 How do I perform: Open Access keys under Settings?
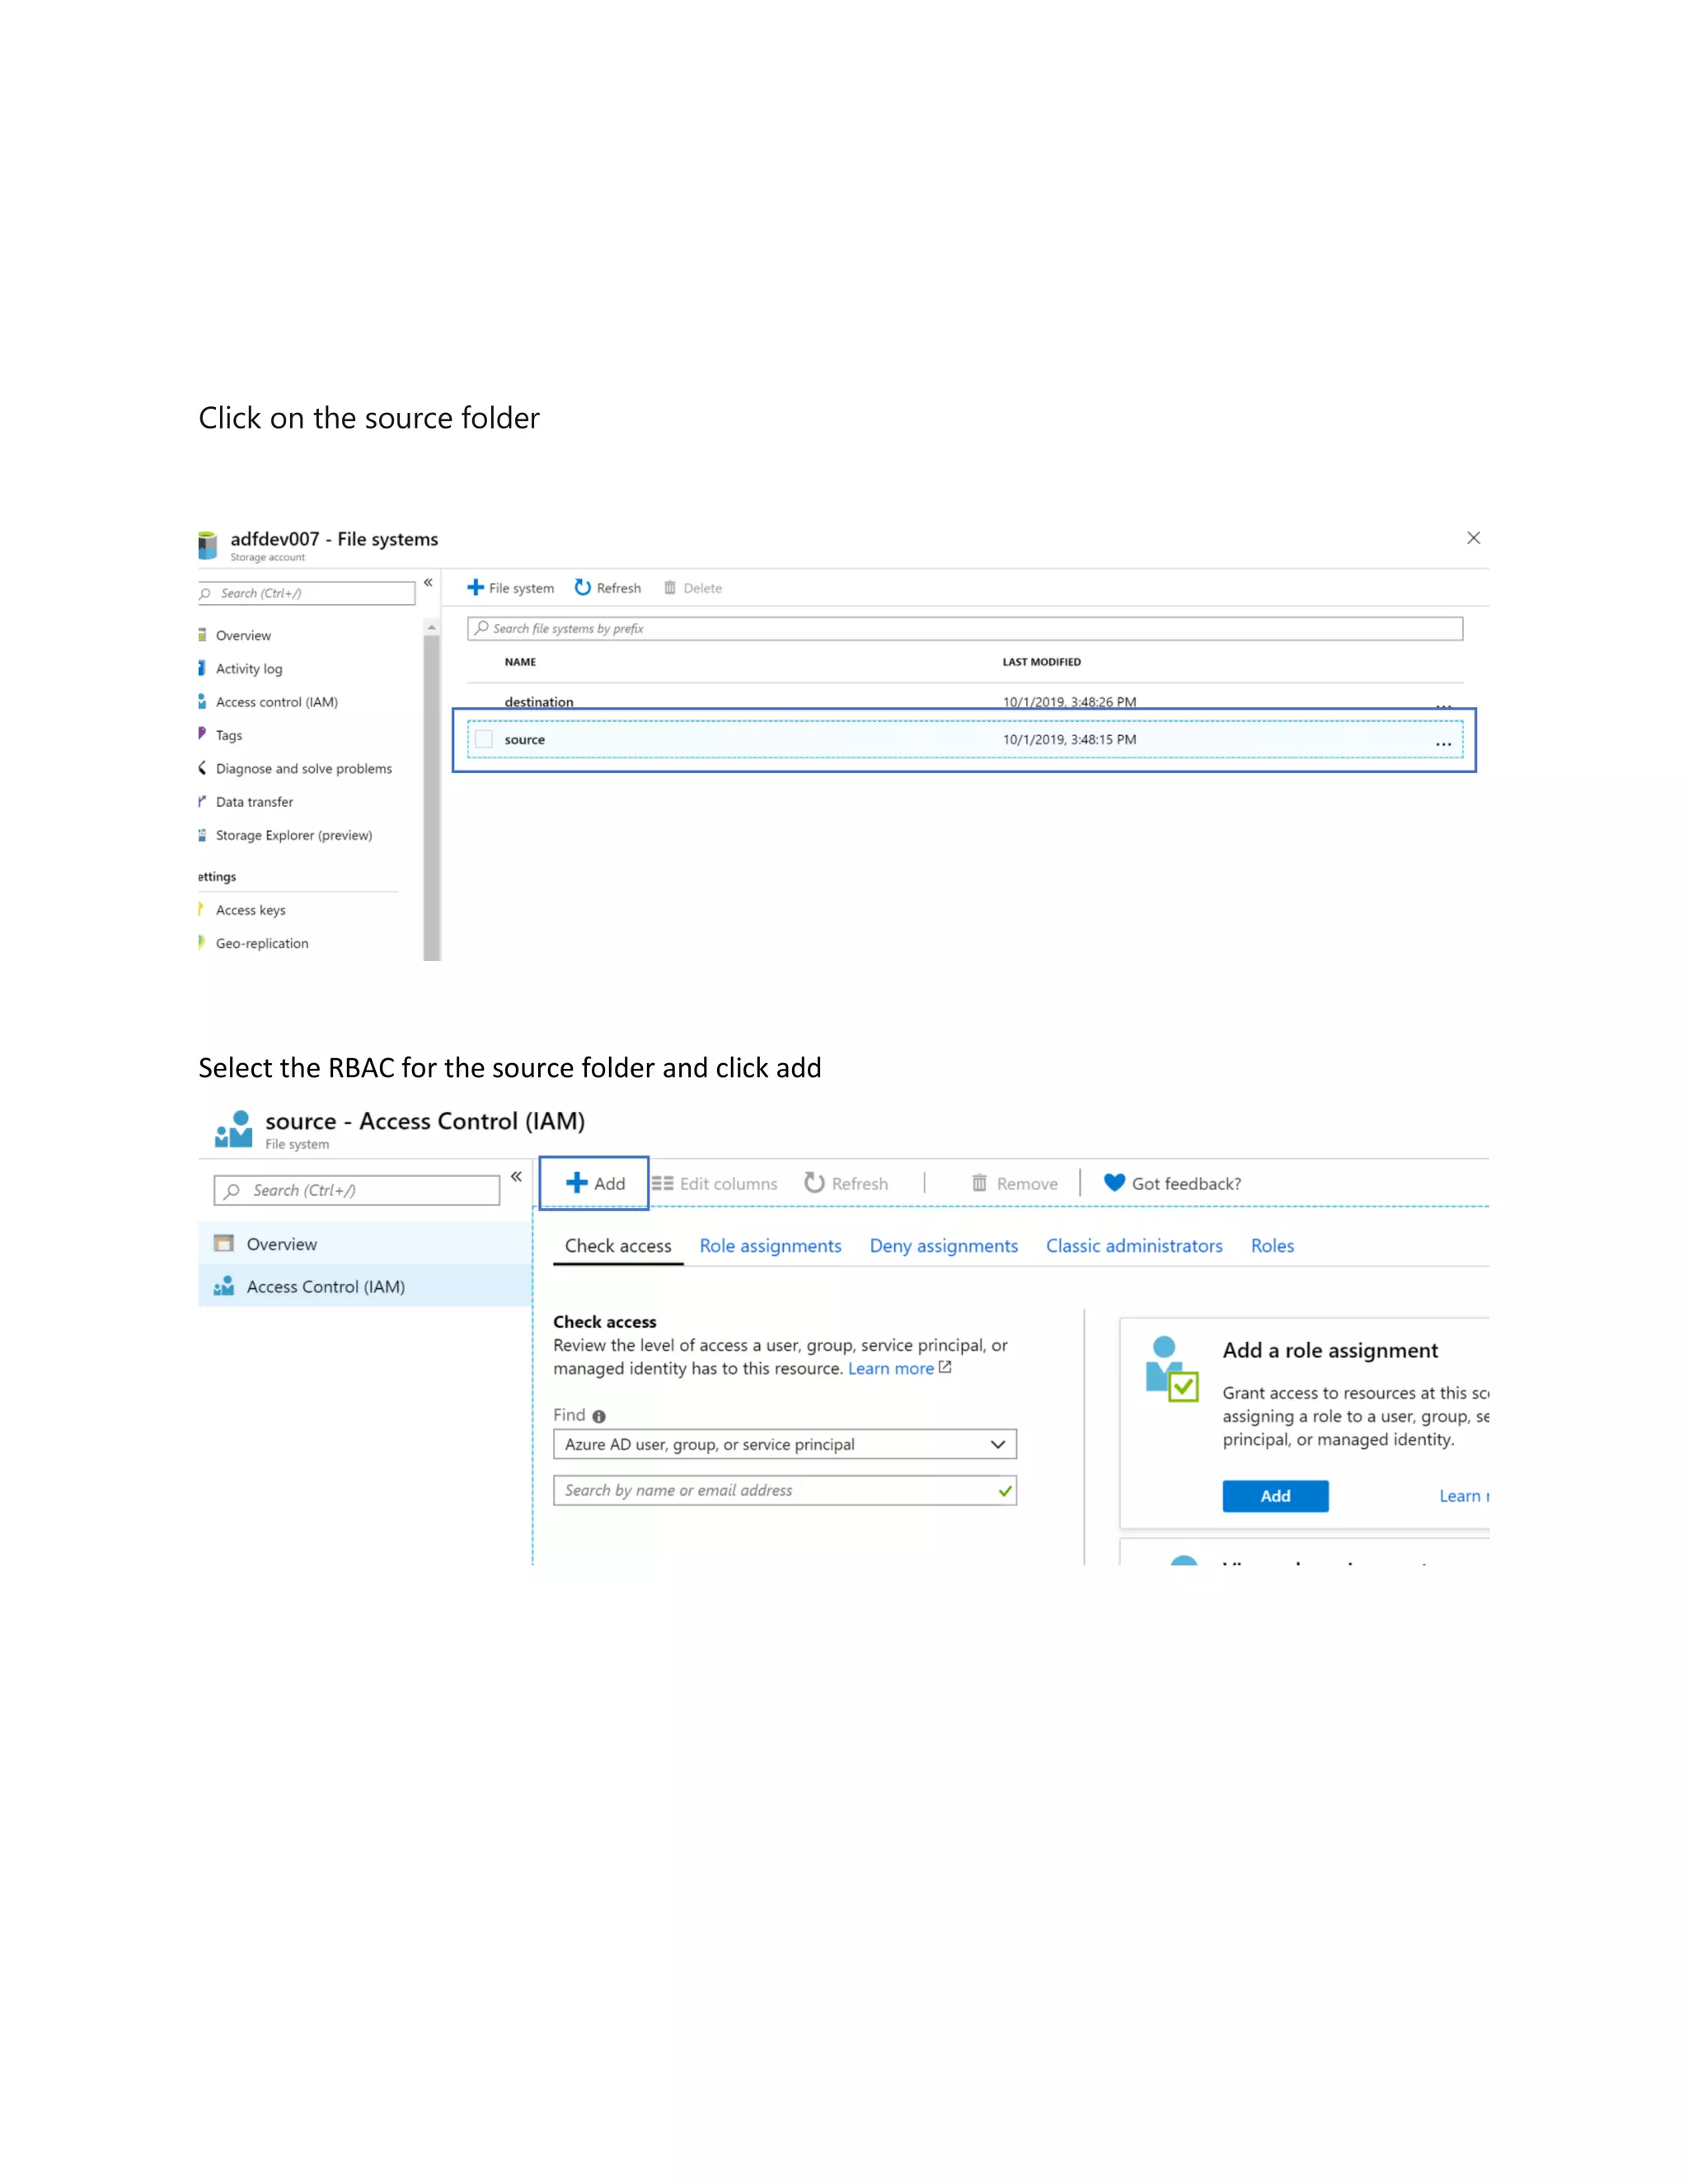(x=250, y=910)
